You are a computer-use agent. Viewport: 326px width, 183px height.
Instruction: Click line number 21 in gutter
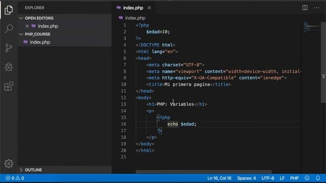[123, 157]
